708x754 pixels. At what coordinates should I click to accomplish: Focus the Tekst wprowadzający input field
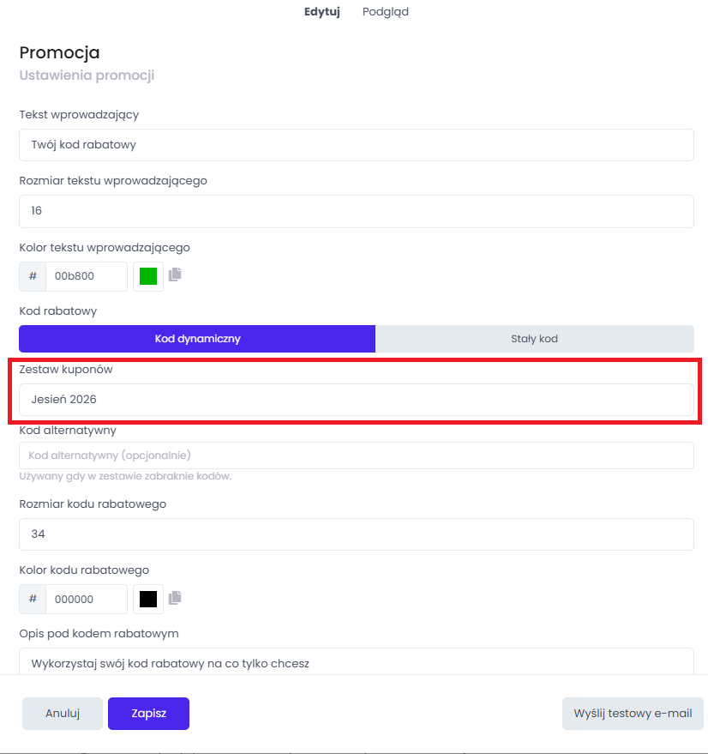357,145
